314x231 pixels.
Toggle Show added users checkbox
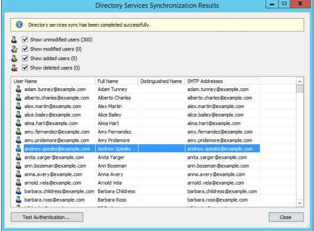(25, 58)
